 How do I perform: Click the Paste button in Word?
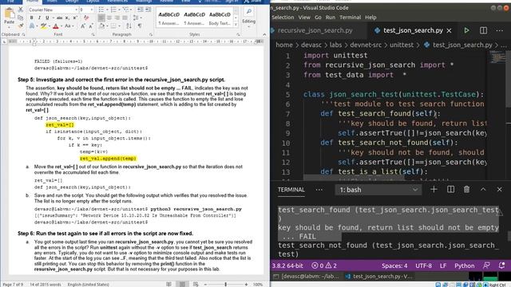click(9, 16)
